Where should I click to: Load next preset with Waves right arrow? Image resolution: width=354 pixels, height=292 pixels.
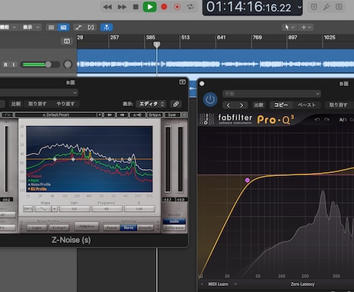click(x=122, y=114)
